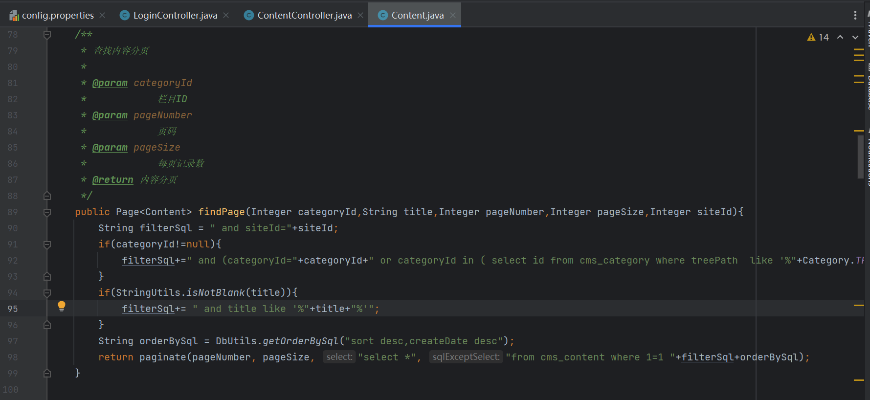Click the 14 warnings indicator
Viewport: 870px width, 400px height.
(818, 37)
